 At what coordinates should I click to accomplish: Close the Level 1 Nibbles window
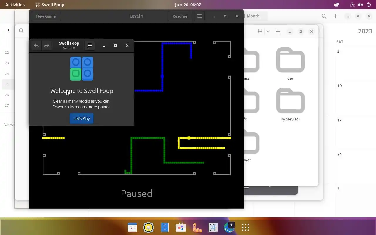click(x=237, y=16)
